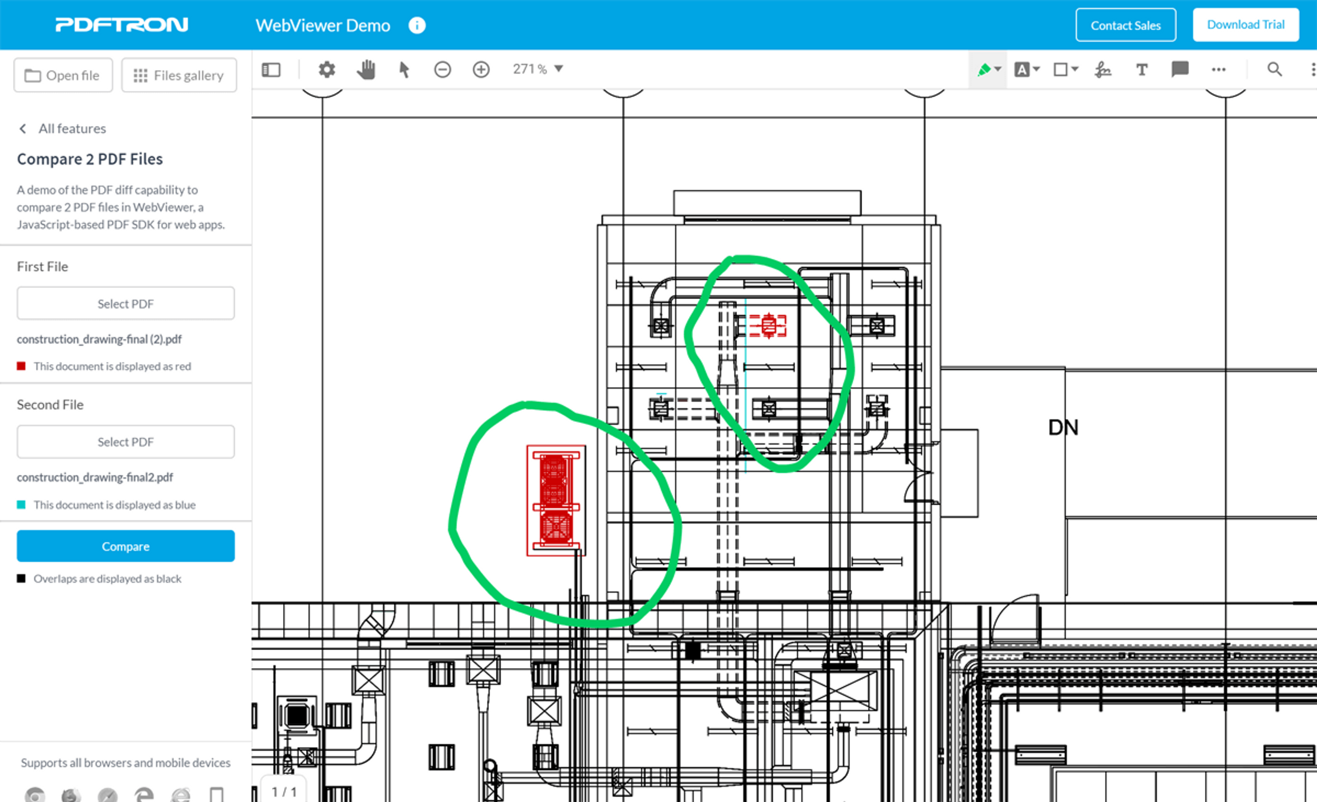Open the document search magnifier

pos(1274,70)
